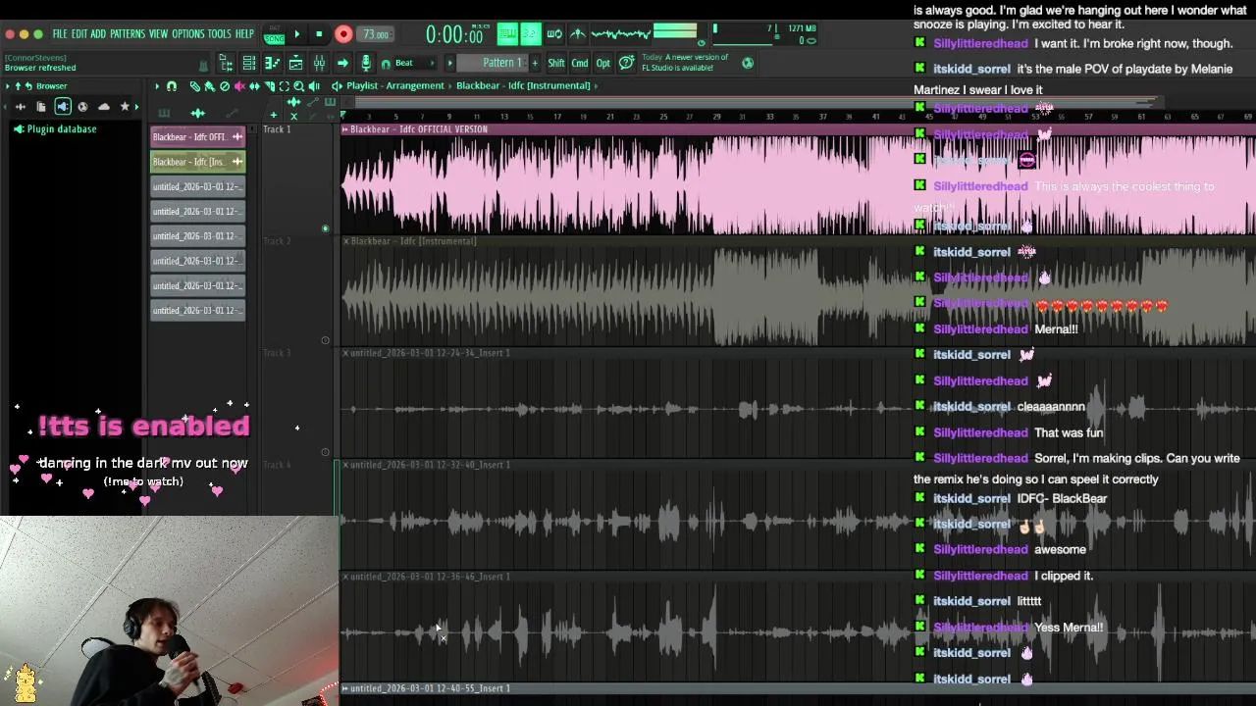Image resolution: width=1256 pixels, height=706 pixels.
Task: Open the OPTIONS menu
Action: point(187,34)
